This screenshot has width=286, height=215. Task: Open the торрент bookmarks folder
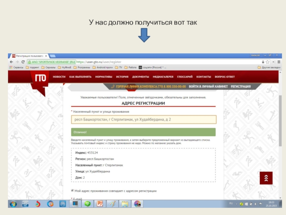tap(33, 67)
